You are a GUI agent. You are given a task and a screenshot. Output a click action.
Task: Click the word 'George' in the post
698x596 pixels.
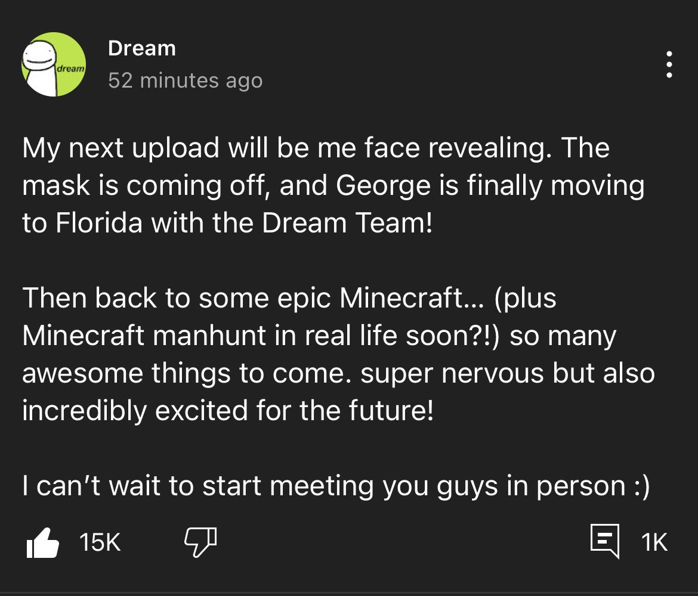(383, 186)
